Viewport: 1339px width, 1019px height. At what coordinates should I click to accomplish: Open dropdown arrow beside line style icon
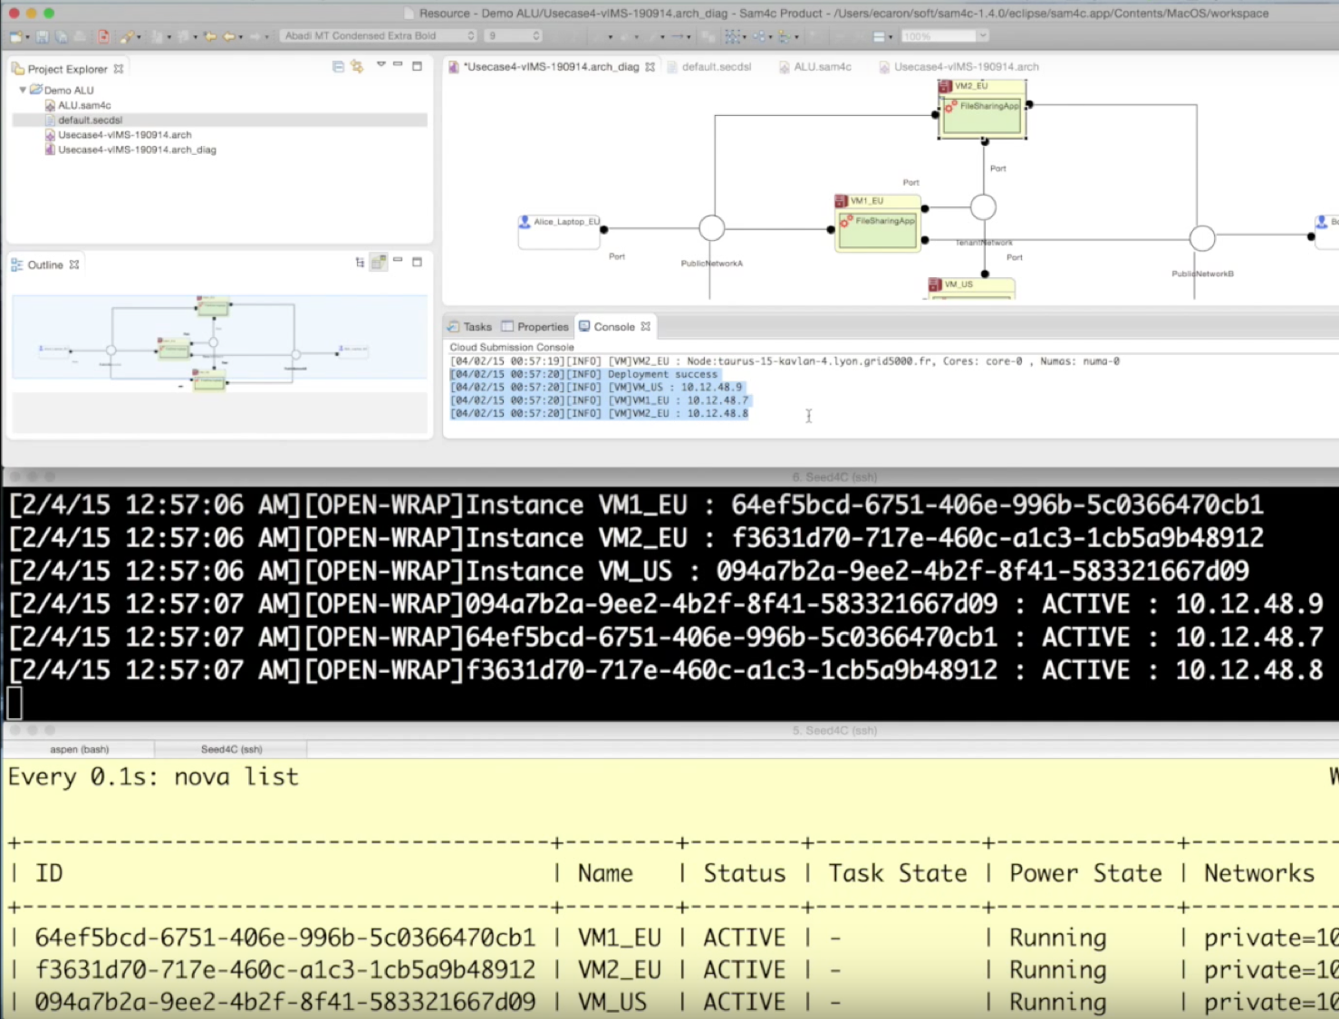891,37
